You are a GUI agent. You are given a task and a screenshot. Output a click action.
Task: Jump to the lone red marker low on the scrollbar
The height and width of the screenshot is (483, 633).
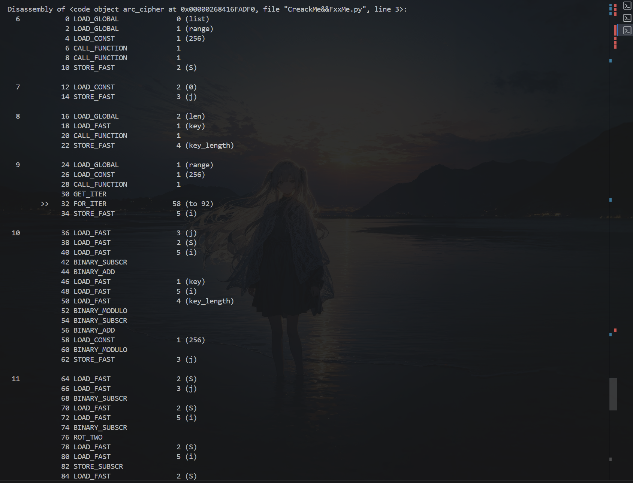coord(615,330)
